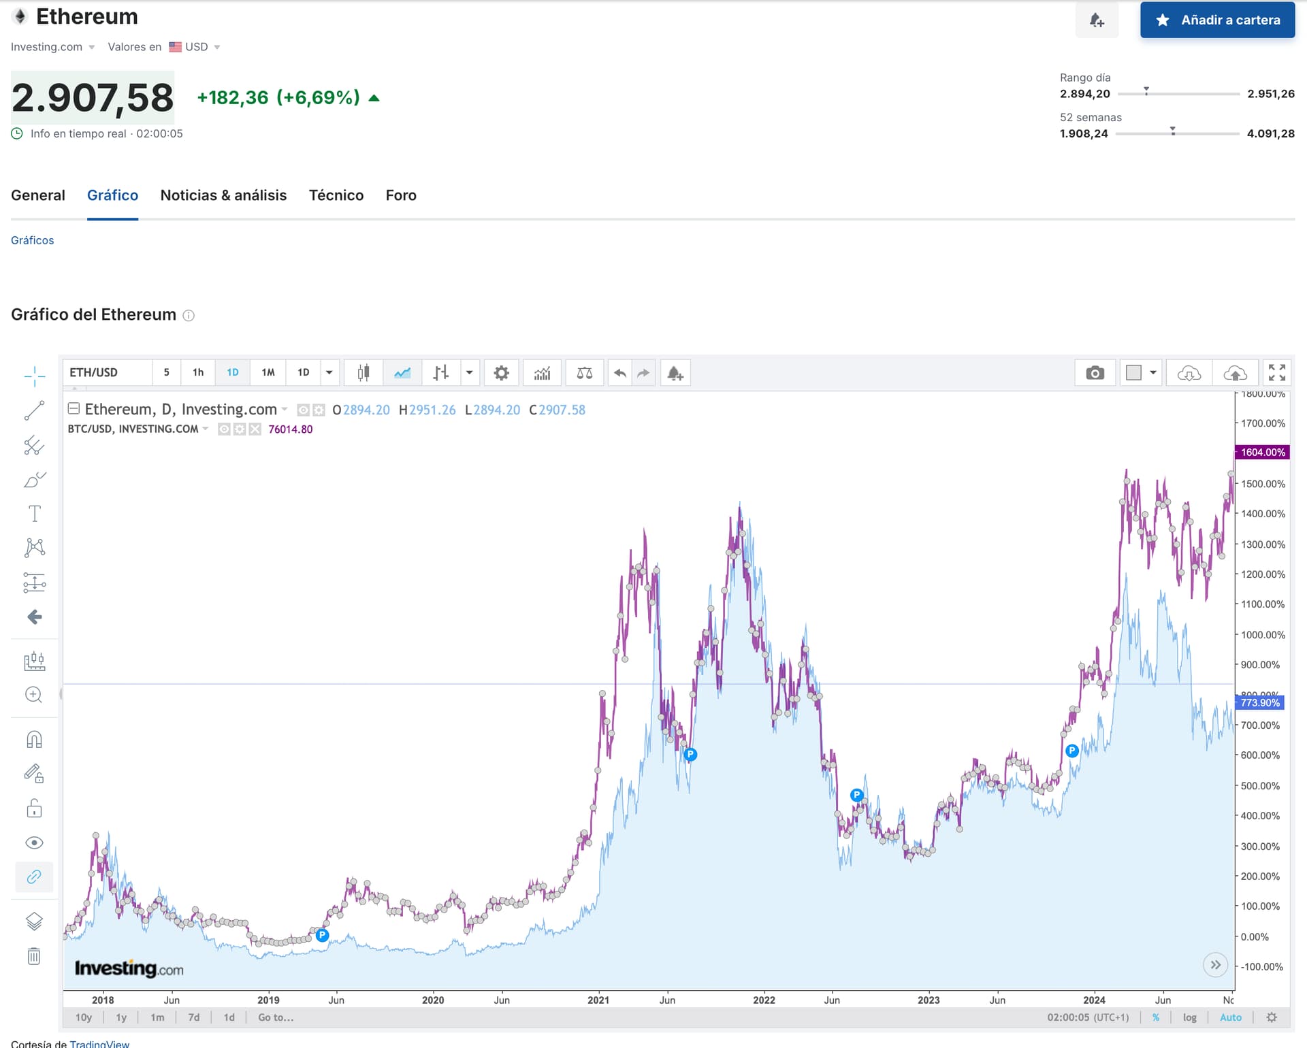Load chart layout from cloud

[1189, 373]
